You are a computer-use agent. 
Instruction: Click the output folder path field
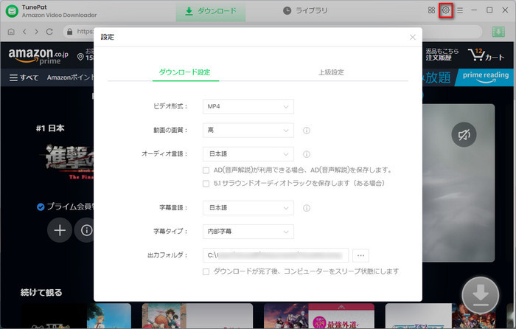(276, 255)
